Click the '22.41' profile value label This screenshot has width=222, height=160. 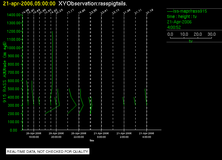tap(104, 12)
